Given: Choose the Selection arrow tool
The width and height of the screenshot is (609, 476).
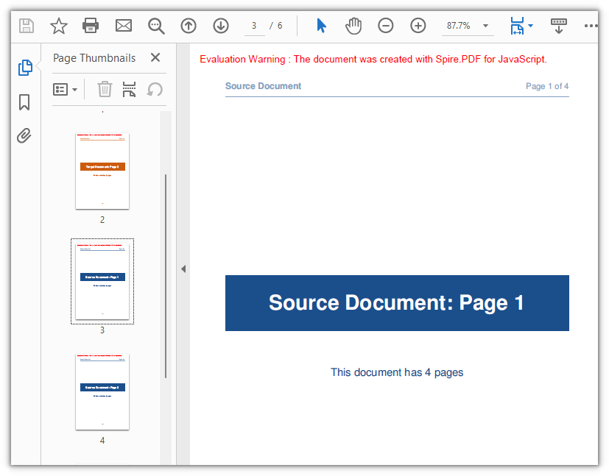Looking at the screenshot, I should tap(321, 26).
